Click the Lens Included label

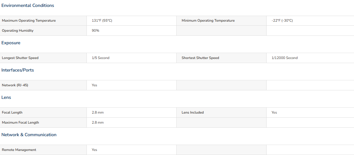pos(193,112)
